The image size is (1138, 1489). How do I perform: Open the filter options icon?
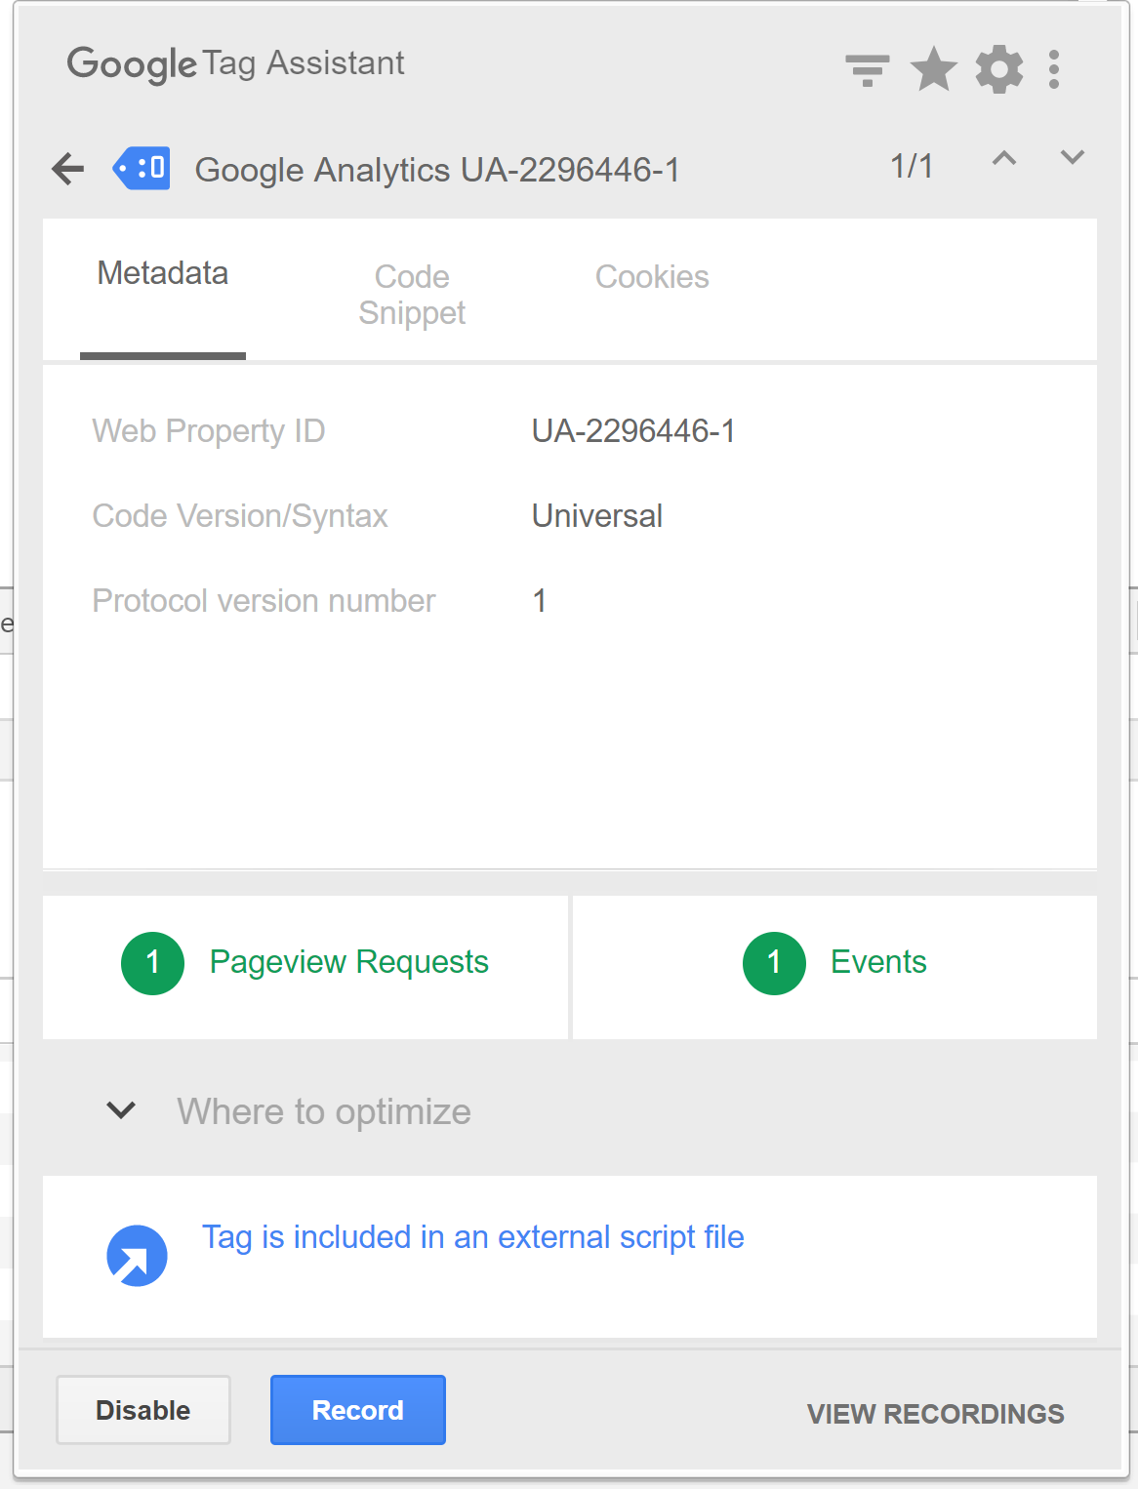click(867, 68)
